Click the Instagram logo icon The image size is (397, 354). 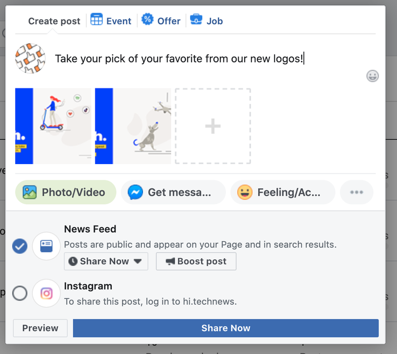47,293
